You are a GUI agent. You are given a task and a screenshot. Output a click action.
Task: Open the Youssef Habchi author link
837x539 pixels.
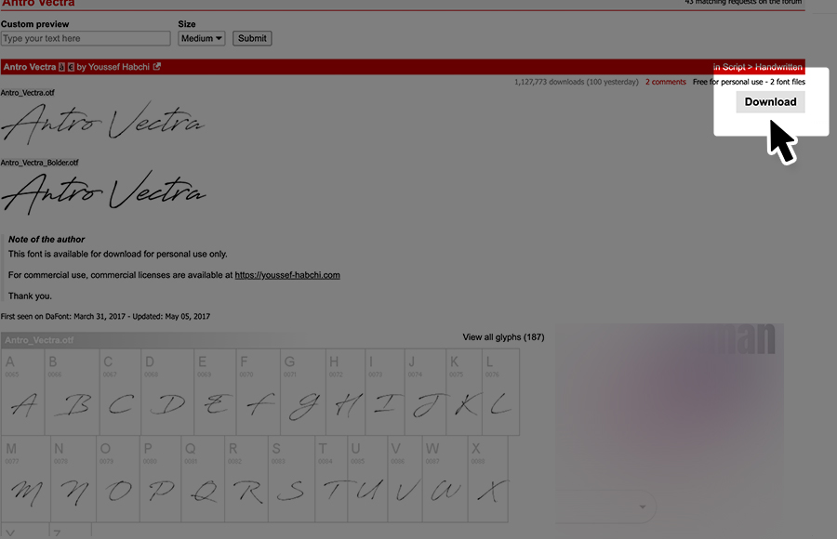pos(119,67)
